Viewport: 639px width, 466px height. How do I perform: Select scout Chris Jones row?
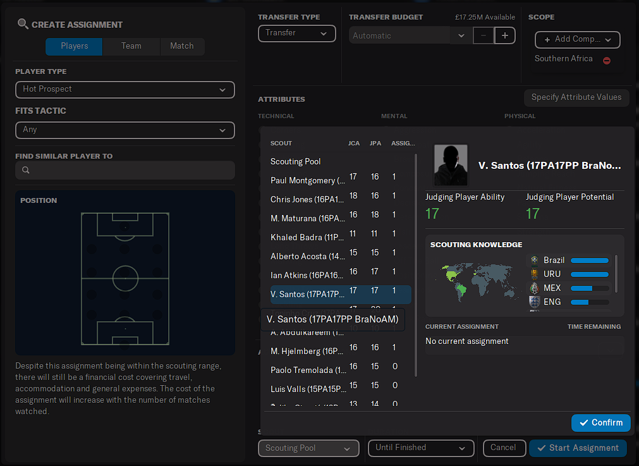[341, 199]
